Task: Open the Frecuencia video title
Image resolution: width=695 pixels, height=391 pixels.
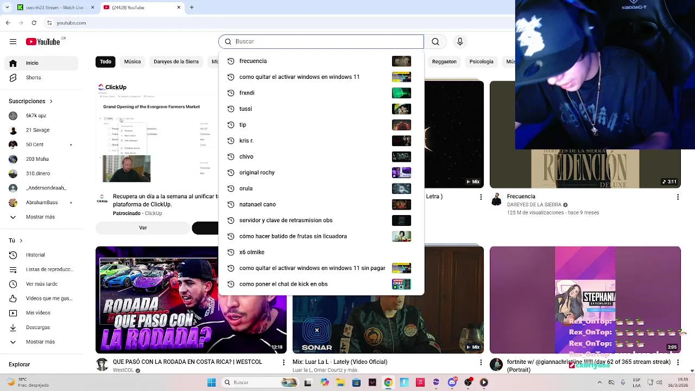Action: [x=521, y=197]
